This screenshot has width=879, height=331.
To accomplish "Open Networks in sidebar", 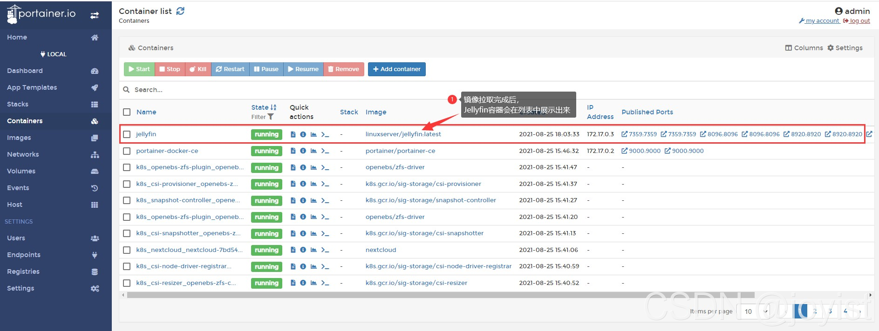I will [x=56, y=154].
